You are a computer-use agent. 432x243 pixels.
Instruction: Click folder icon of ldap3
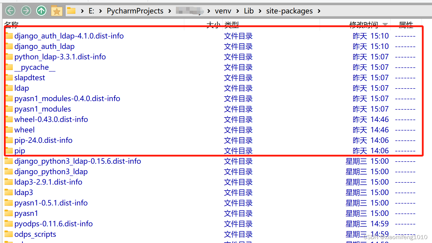[9, 192]
